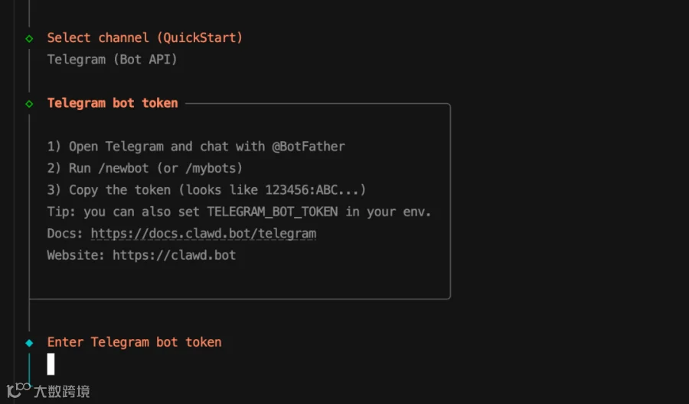This screenshot has height=404, width=689.
Task: Click the Docs: label
Action: (x=65, y=233)
